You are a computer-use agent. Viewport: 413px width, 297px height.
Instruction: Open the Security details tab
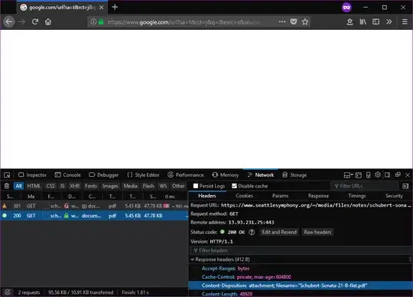pos(394,196)
